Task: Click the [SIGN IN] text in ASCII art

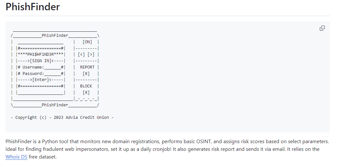Action: (41, 61)
